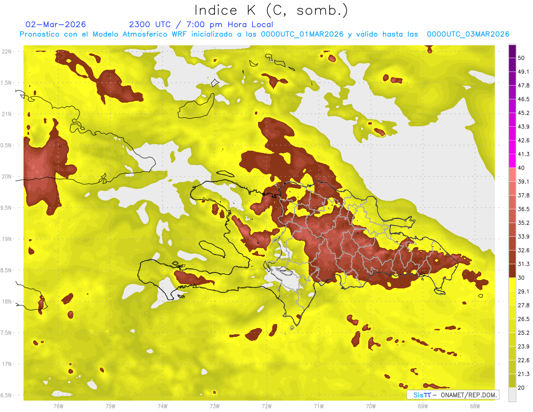Click the "45.2" color scale value
Viewport: 533px width, 412px height.
(x=524, y=113)
